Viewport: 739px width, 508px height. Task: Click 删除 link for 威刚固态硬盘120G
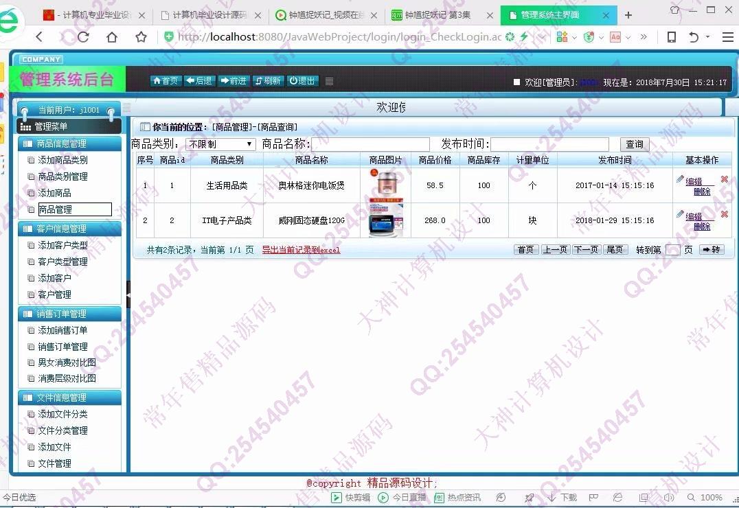[702, 227]
